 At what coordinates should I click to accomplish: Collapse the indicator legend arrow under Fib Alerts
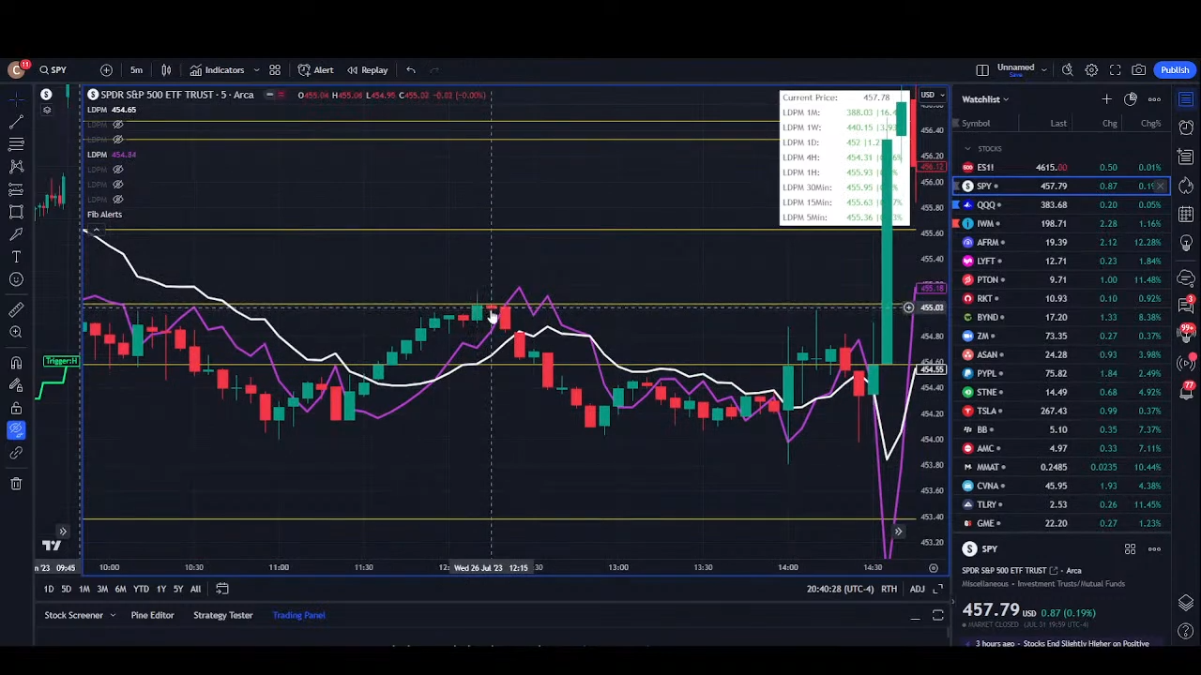click(x=96, y=229)
